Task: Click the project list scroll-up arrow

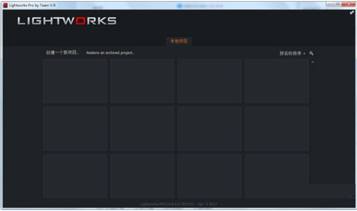Action: [313, 62]
